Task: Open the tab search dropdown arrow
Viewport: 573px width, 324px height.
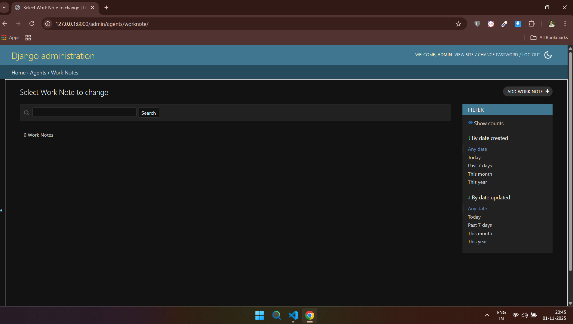Action: 4,8
